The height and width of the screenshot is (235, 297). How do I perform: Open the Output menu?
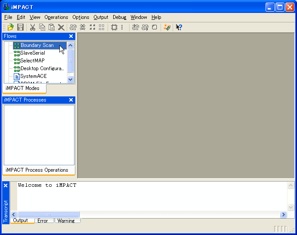tap(101, 17)
